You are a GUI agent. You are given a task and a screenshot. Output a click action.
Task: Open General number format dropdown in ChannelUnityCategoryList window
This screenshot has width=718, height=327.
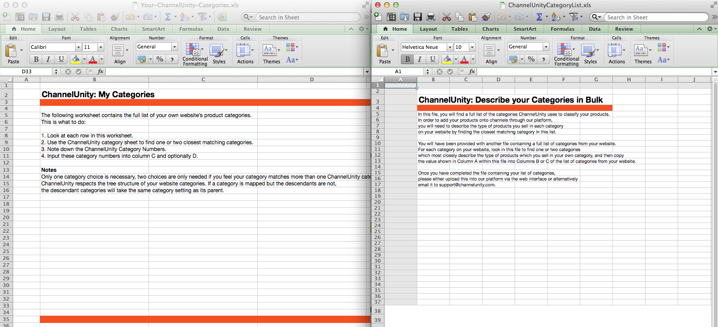[x=546, y=47]
